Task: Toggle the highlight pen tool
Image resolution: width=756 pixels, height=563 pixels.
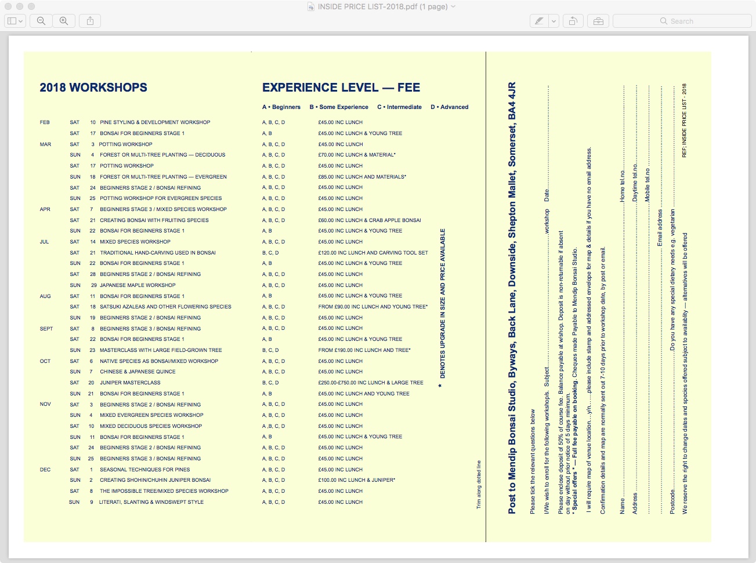Action: pyautogui.click(x=539, y=21)
